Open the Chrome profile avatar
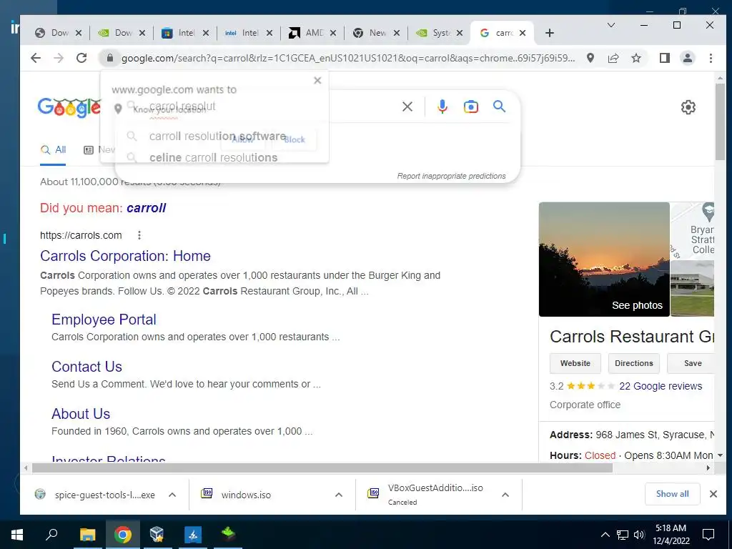Viewport: 732px width, 549px height. coord(688,58)
